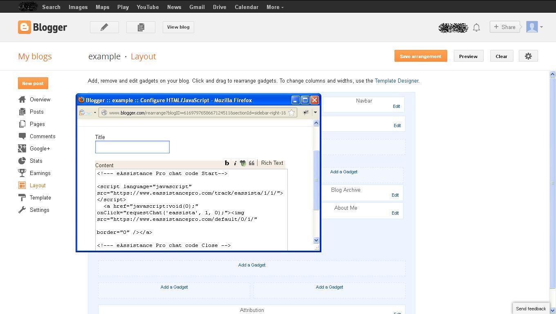Open the dropdown arrow beside the popup page icon

click(x=95, y=112)
